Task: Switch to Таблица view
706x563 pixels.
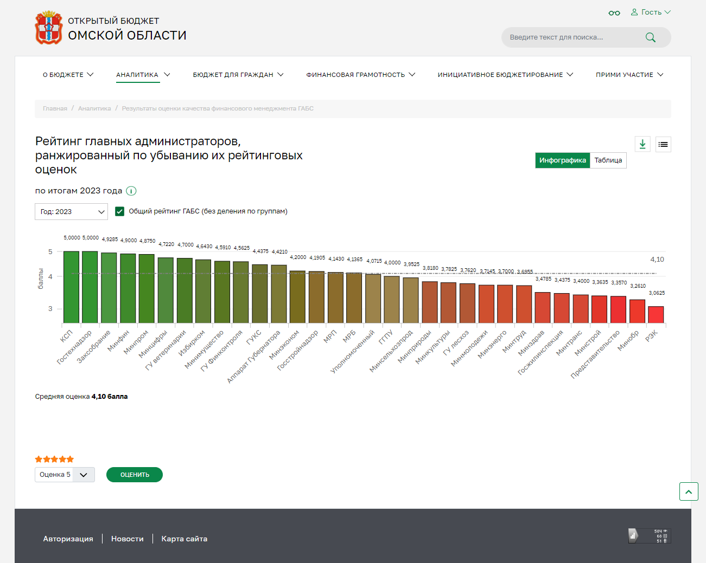Action: pos(608,160)
